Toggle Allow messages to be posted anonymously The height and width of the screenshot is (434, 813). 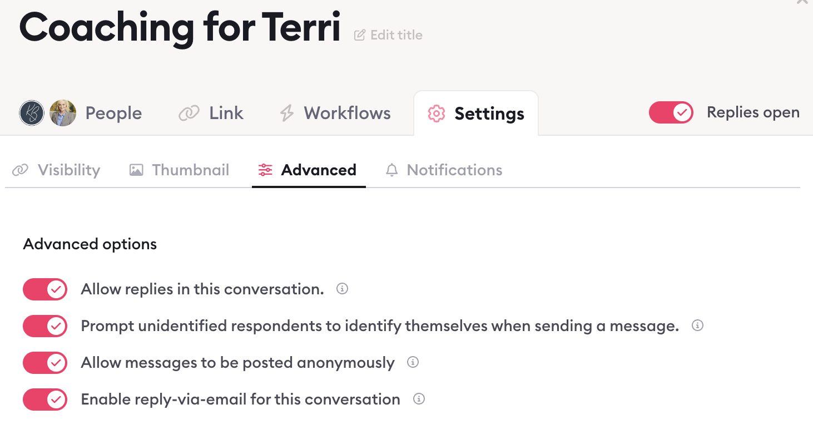[x=45, y=363]
